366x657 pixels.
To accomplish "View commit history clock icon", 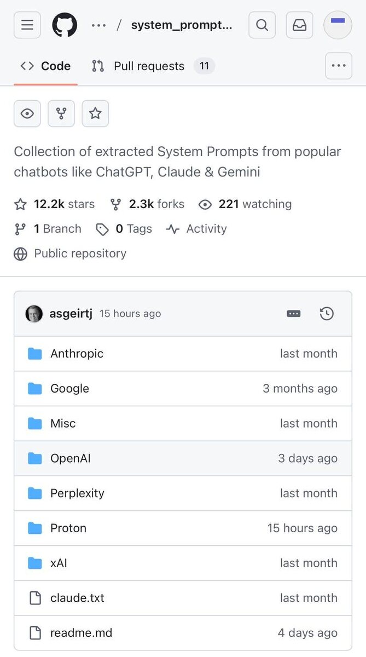I will pyautogui.click(x=327, y=314).
